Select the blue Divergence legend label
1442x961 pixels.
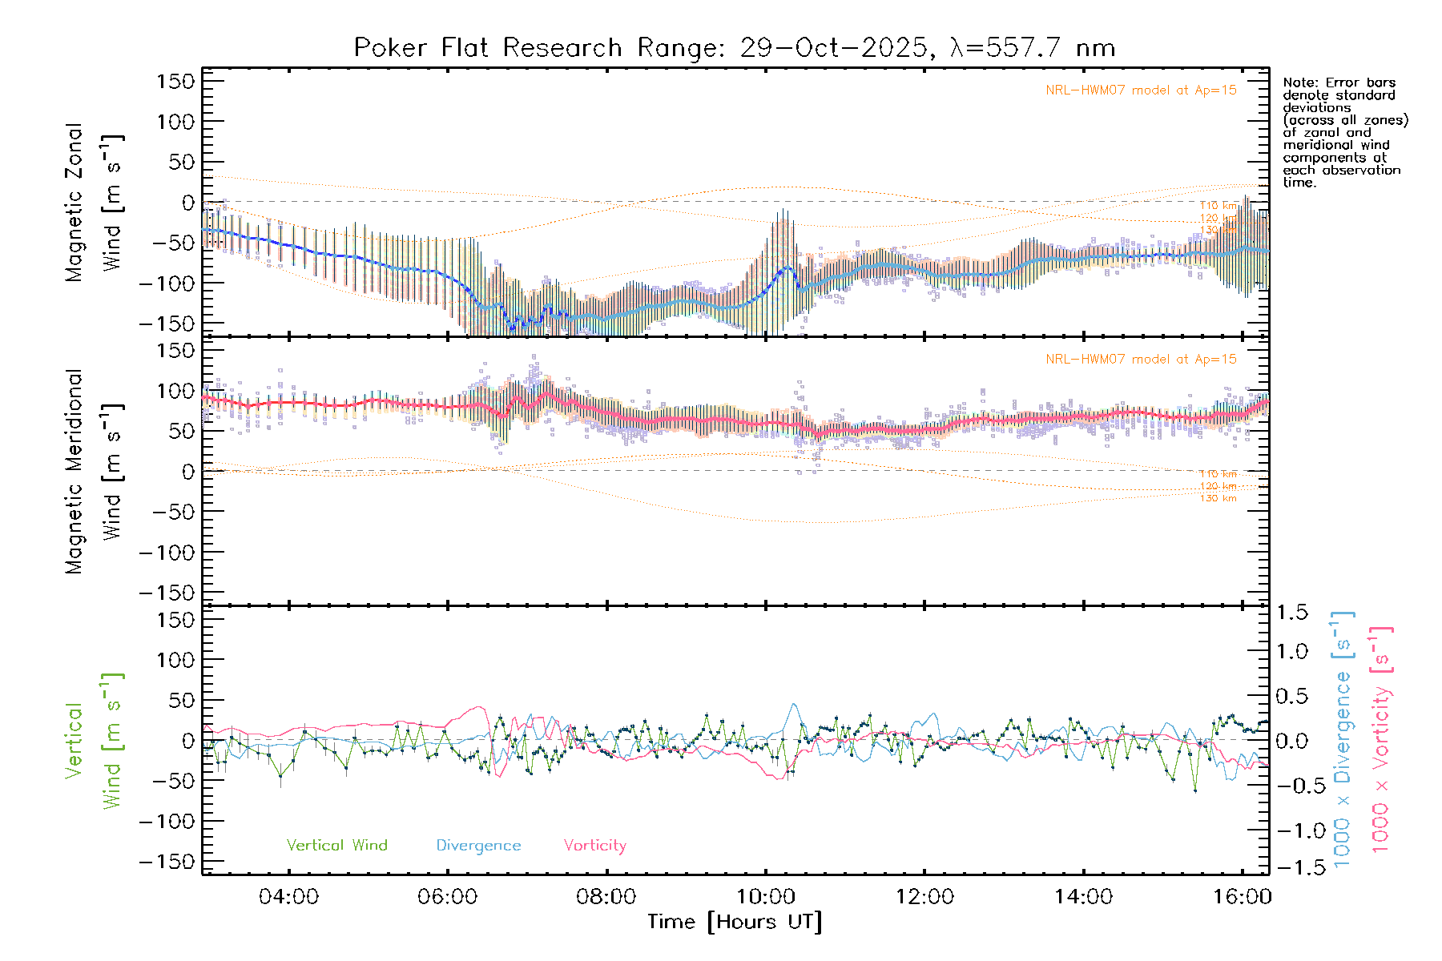pos(478,845)
